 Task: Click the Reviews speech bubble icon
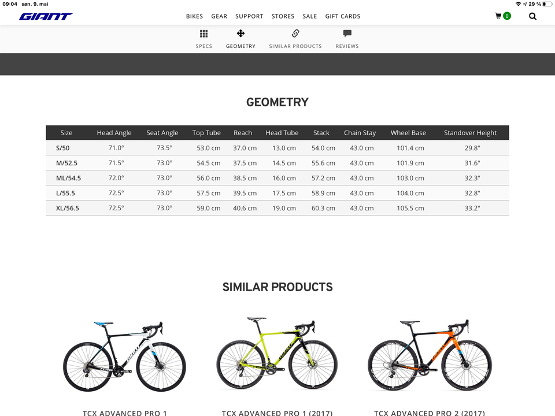click(x=347, y=34)
